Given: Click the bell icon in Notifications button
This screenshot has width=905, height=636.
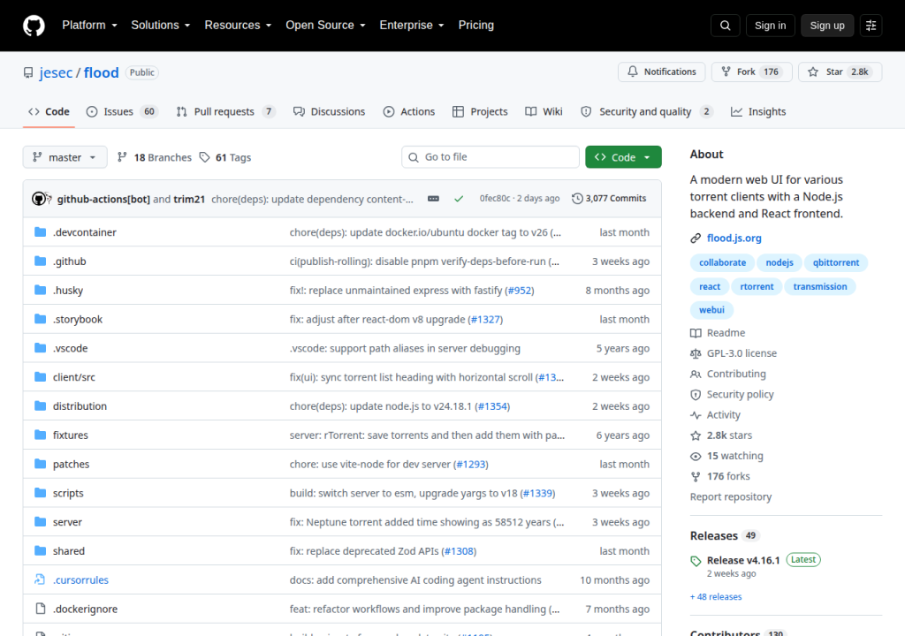Looking at the screenshot, I should click(x=633, y=72).
